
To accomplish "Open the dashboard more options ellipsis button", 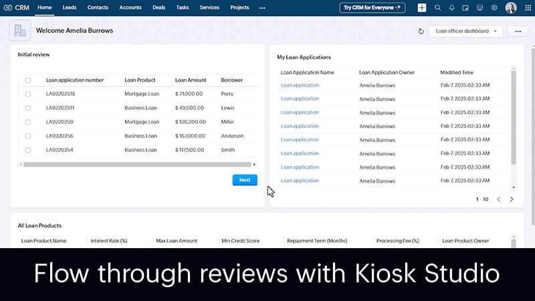I will point(518,31).
